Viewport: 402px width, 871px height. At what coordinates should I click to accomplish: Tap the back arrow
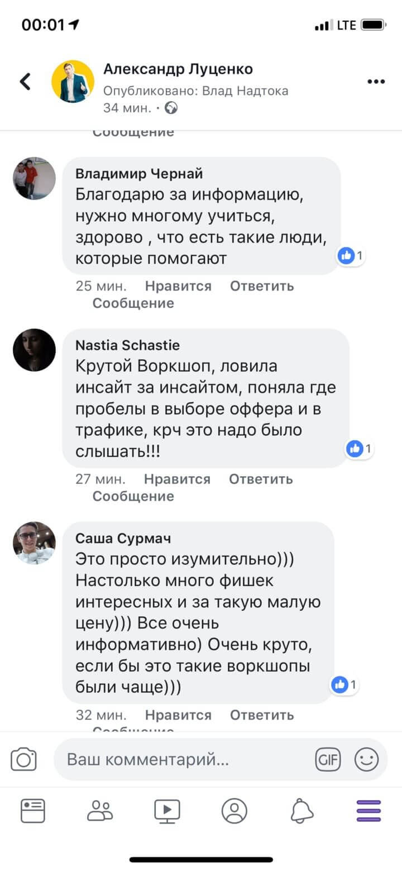[25, 82]
